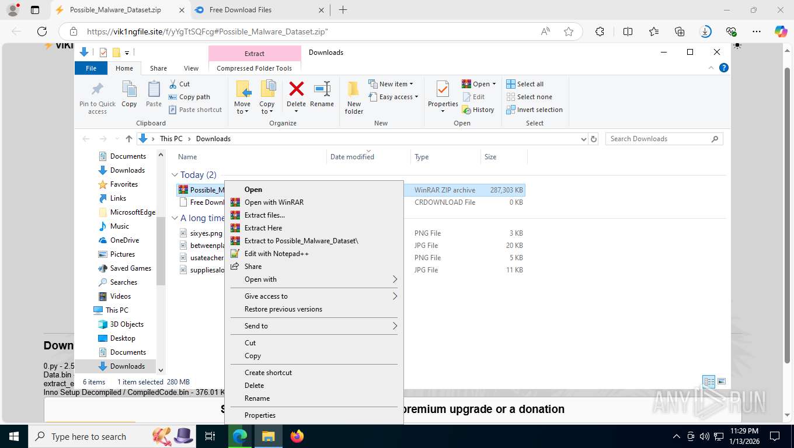Image resolution: width=794 pixels, height=448 pixels.
Task: Open the Compressed Folder Tools tab
Action: [255, 68]
